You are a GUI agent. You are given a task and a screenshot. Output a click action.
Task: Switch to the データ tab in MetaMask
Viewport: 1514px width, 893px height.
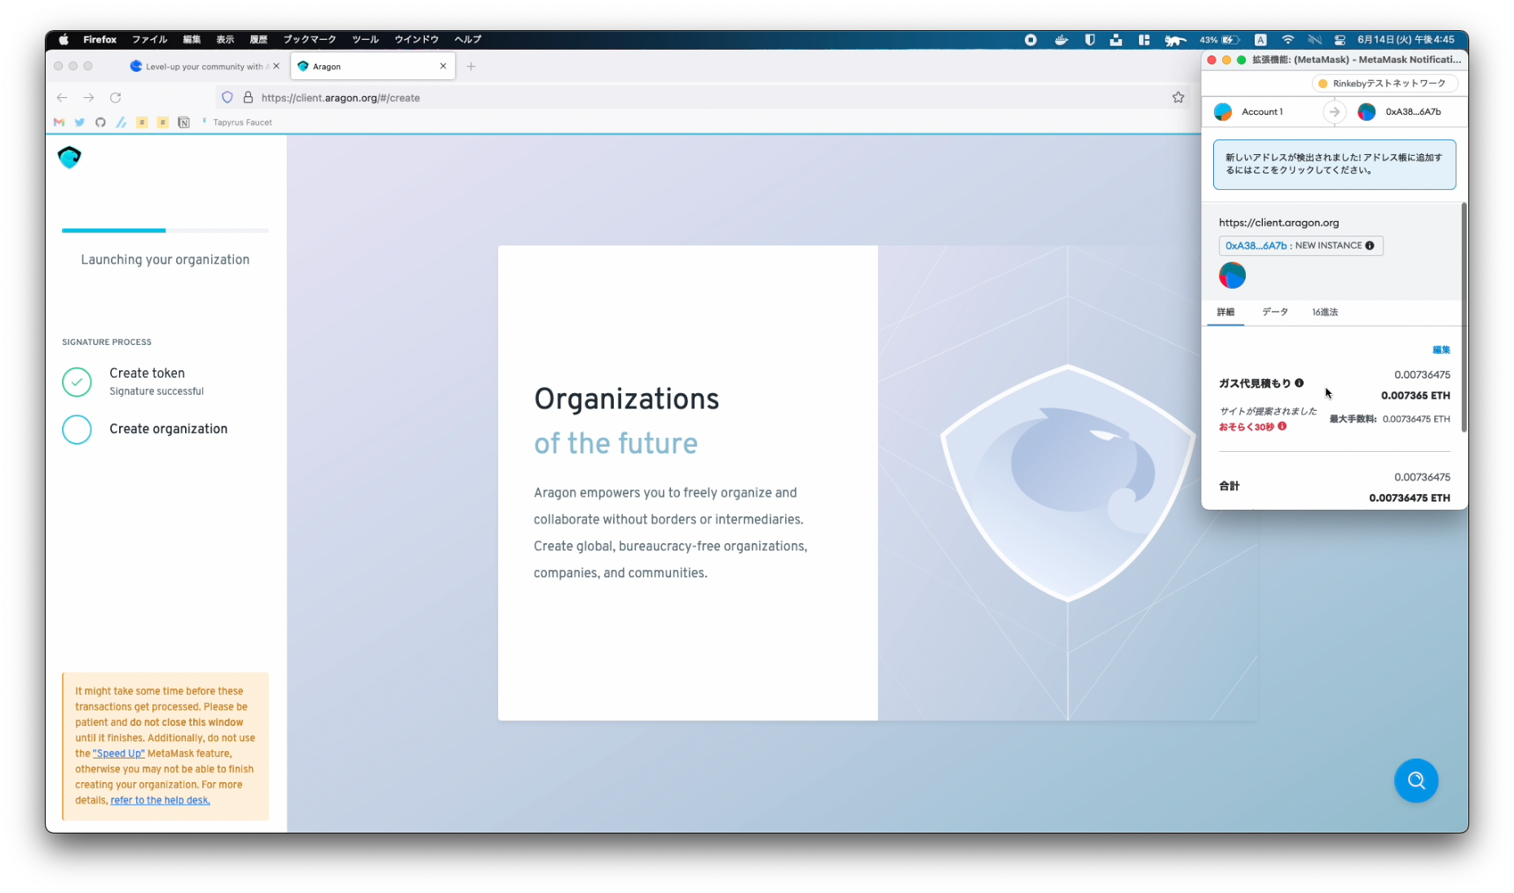click(1274, 312)
